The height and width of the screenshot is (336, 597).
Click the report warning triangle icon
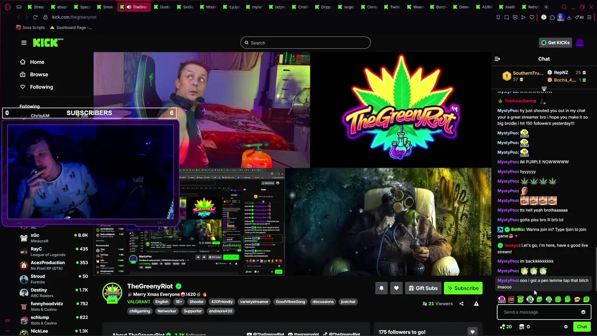tap(476, 304)
